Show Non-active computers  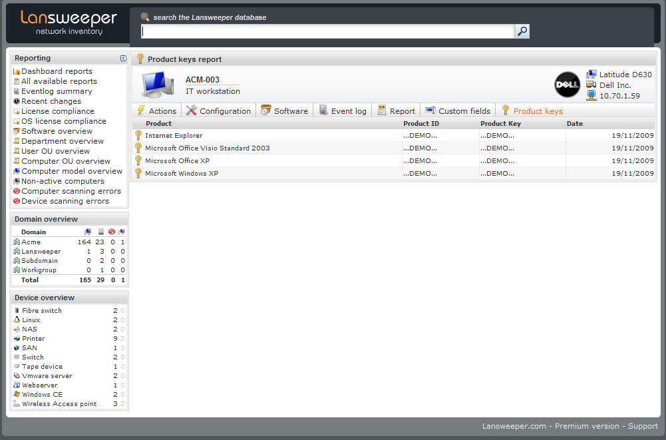coord(63,181)
